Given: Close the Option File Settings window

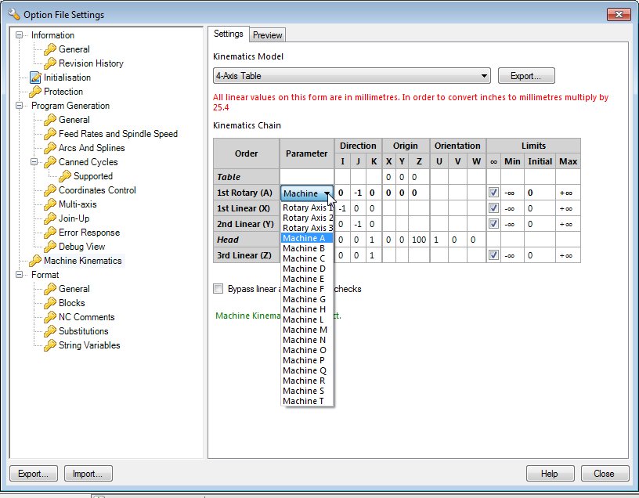Looking at the screenshot, I should (619, 14).
